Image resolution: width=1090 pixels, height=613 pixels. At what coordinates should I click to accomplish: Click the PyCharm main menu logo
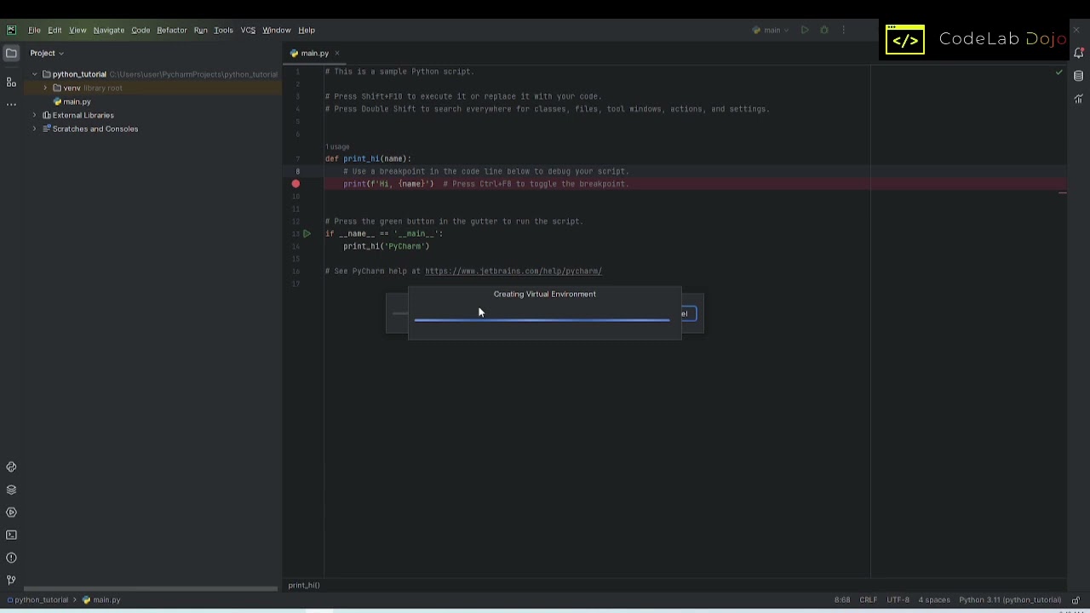11,30
